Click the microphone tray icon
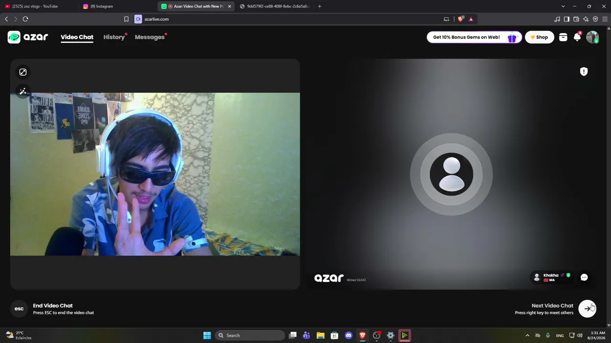 548,335
